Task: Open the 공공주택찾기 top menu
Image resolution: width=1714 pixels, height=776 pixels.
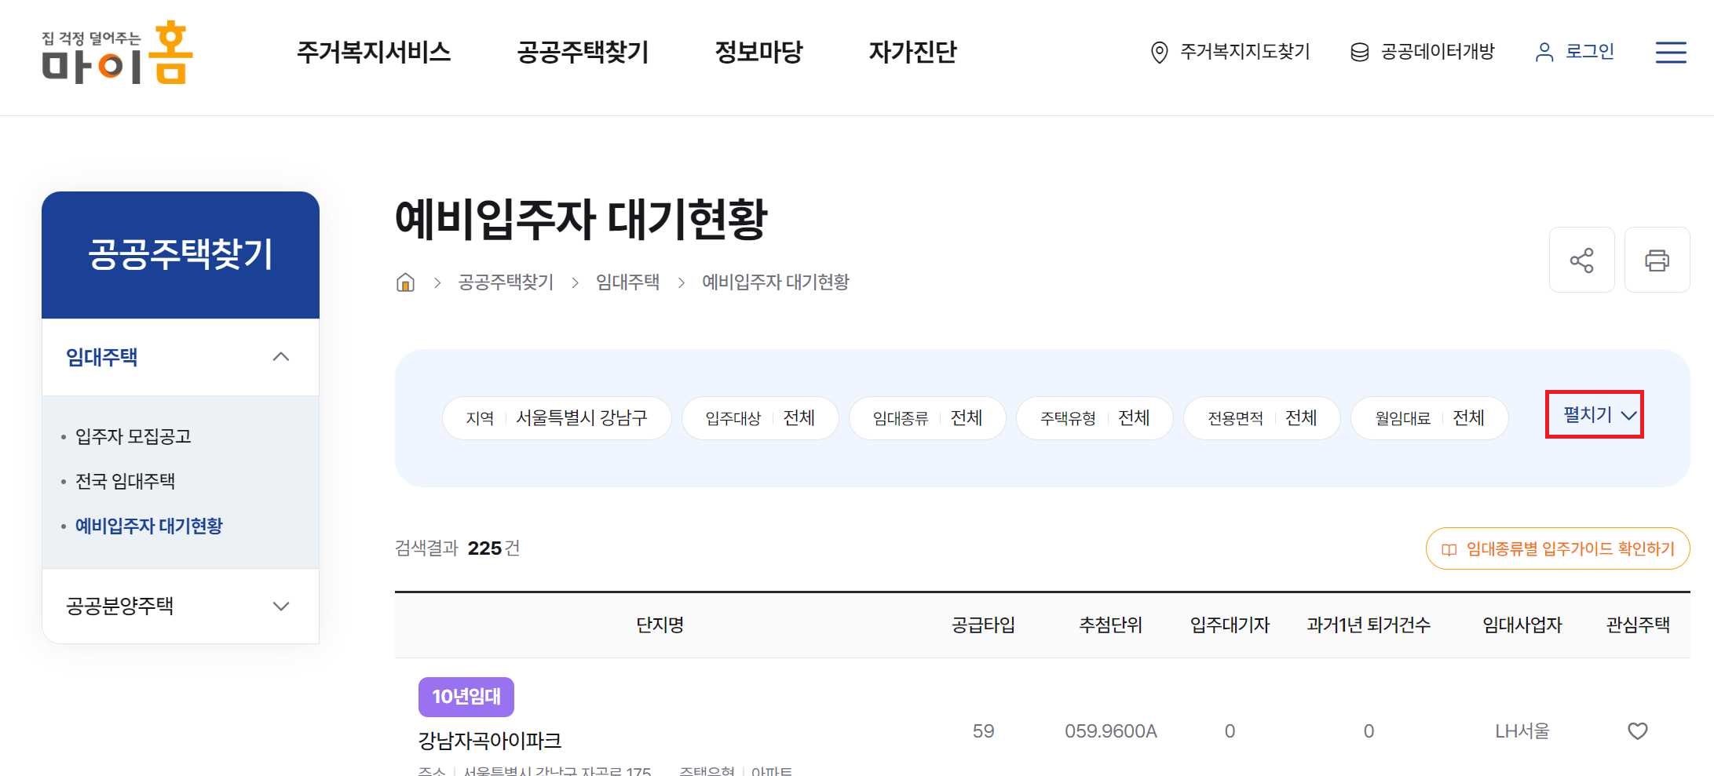Action: [x=583, y=52]
